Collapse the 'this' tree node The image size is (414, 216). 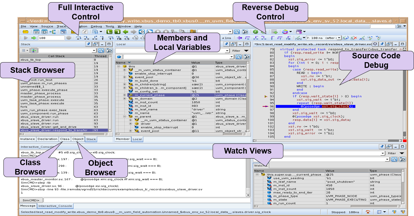pos(118,67)
